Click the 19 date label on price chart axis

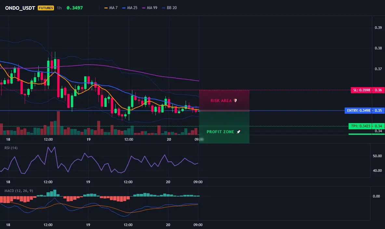[88, 139]
